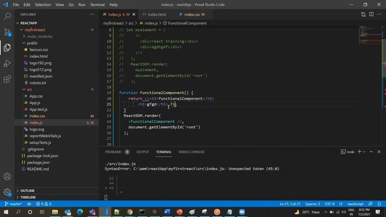Open the Extensions view
The width and height of the screenshot is (386, 217).
(7, 79)
